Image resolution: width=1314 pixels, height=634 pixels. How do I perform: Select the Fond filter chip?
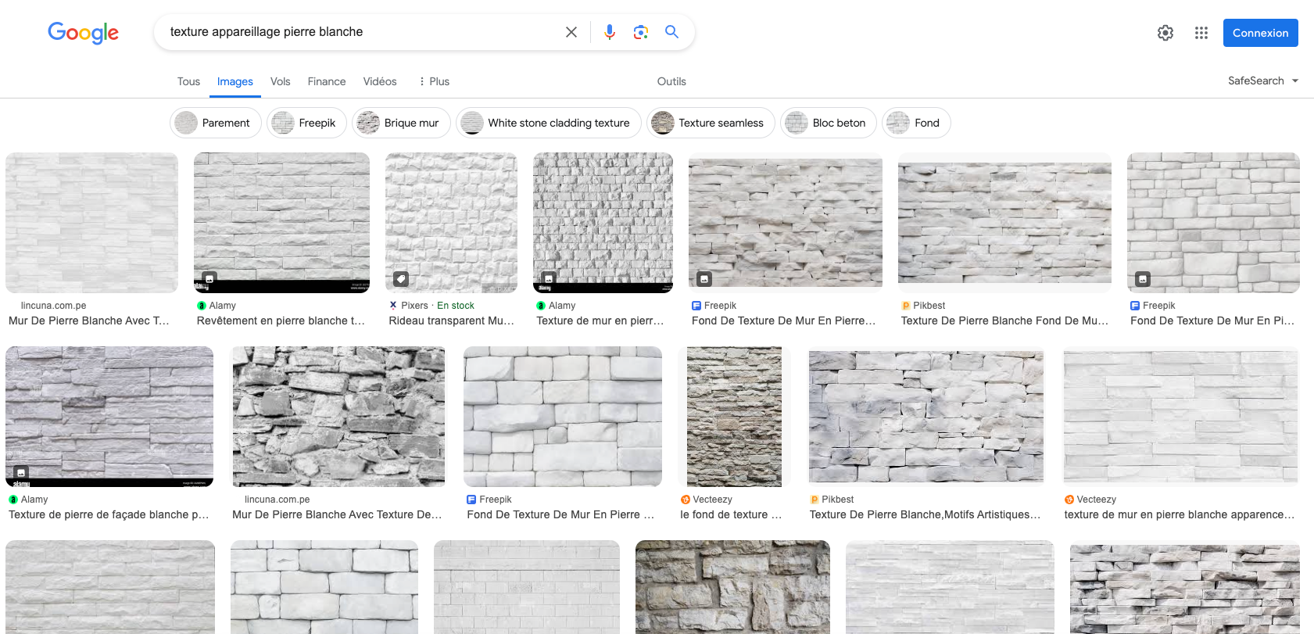click(x=916, y=123)
